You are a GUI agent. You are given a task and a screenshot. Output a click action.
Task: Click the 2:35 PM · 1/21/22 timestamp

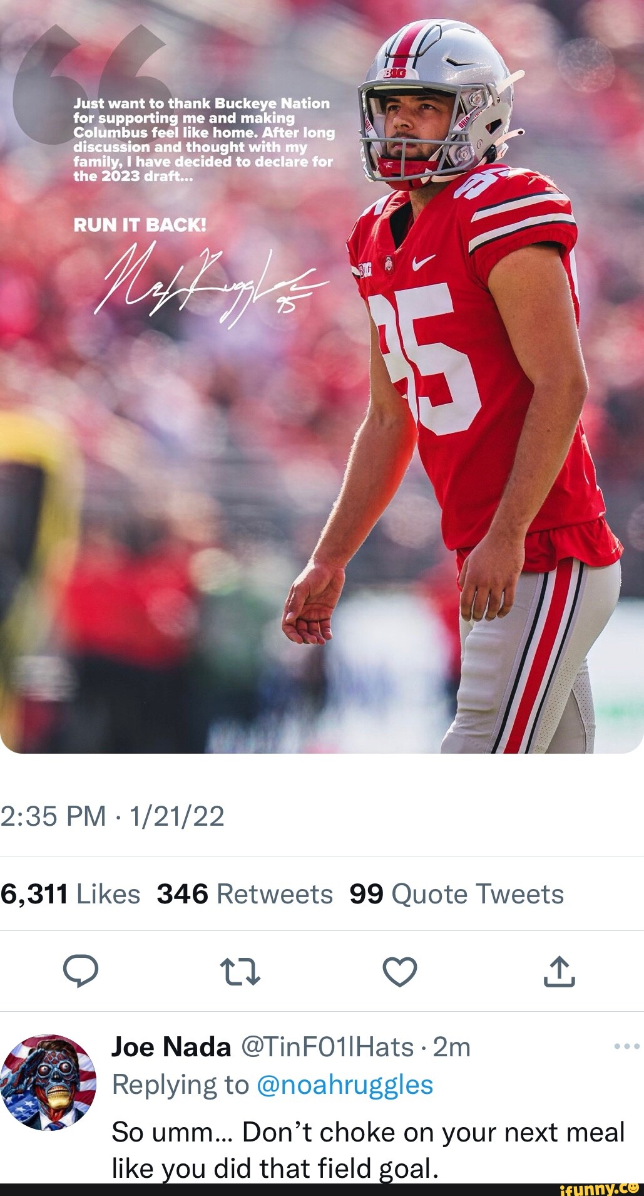113,816
